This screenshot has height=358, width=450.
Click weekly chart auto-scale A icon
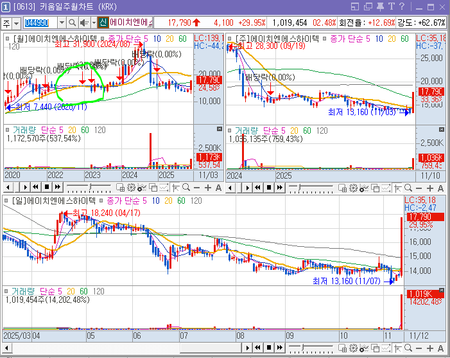point(440,188)
